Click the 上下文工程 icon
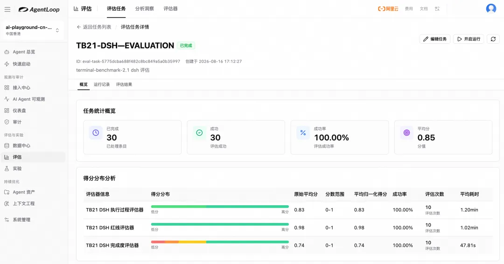Image resolution: width=504 pixels, height=264 pixels. 7,204
